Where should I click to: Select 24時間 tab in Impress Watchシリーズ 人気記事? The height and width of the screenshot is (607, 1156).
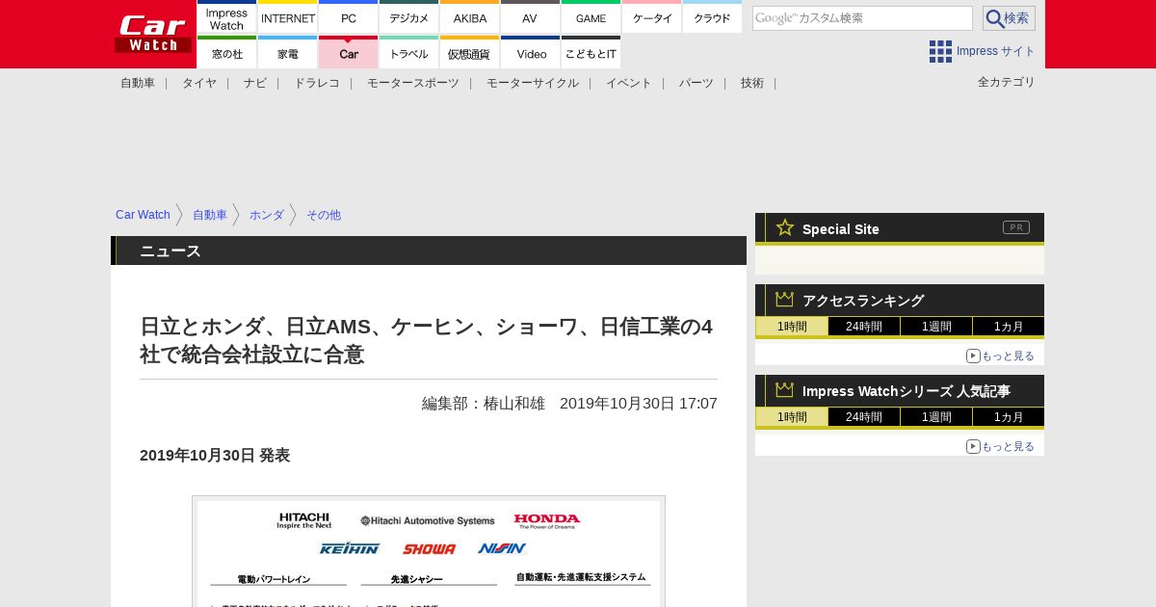(864, 417)
